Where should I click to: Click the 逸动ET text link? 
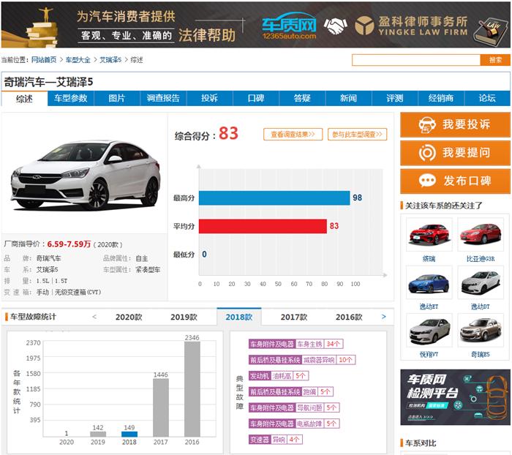pos(429,307)
